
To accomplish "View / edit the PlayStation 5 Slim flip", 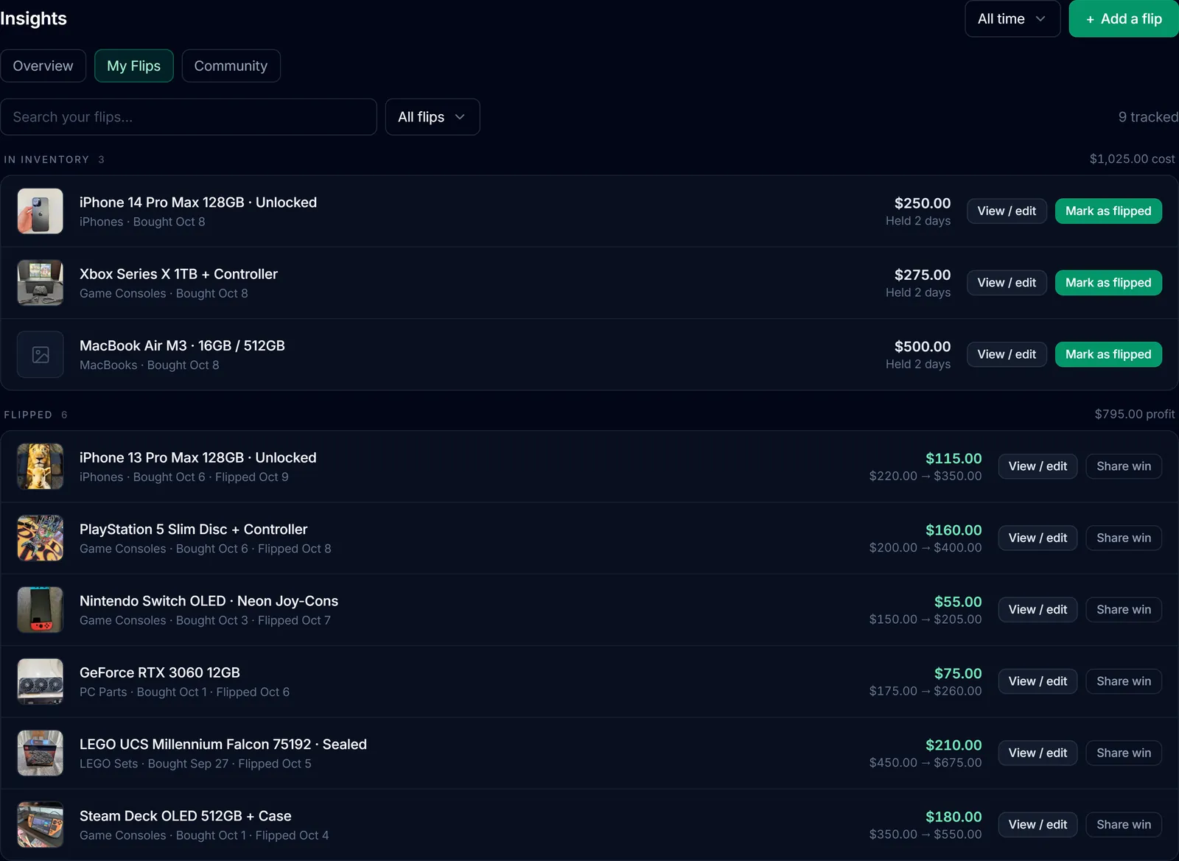I will coord(1038,538).
